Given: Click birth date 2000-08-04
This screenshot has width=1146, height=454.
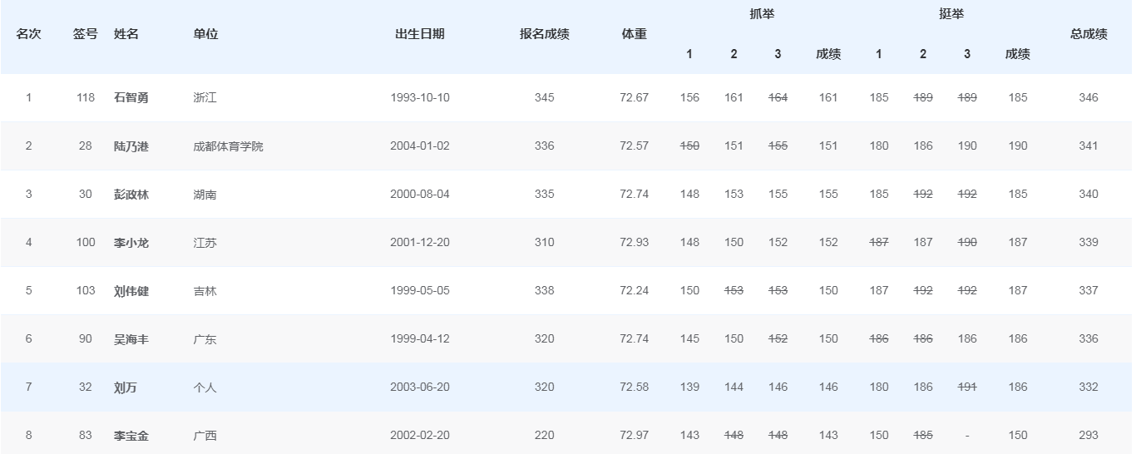Looking at the screenshot, I should (420, 194).
